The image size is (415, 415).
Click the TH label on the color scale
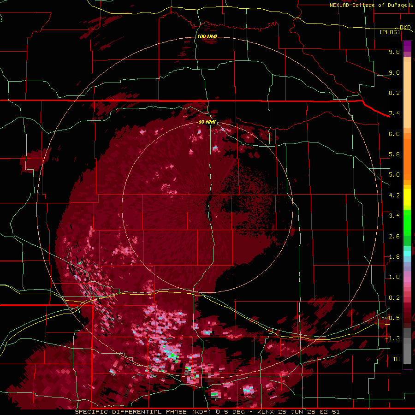click(396, 359)
